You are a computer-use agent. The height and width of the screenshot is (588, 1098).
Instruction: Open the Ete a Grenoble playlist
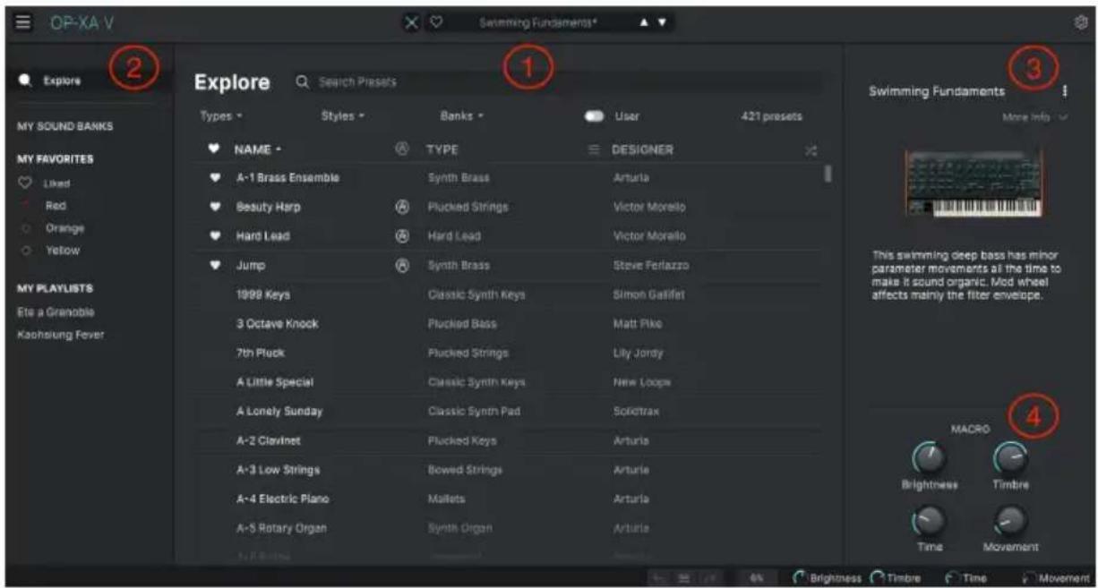[56, 312]
